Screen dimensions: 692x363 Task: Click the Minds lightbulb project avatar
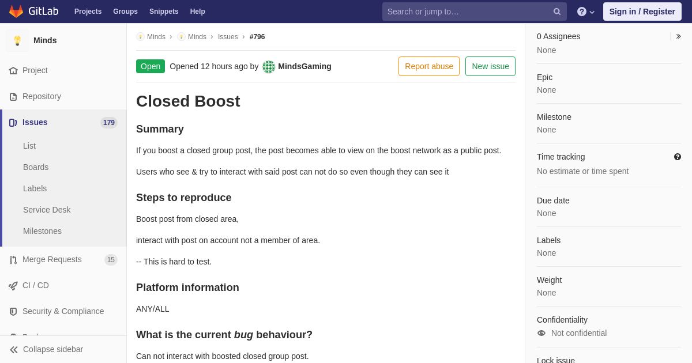coord(17,40)
